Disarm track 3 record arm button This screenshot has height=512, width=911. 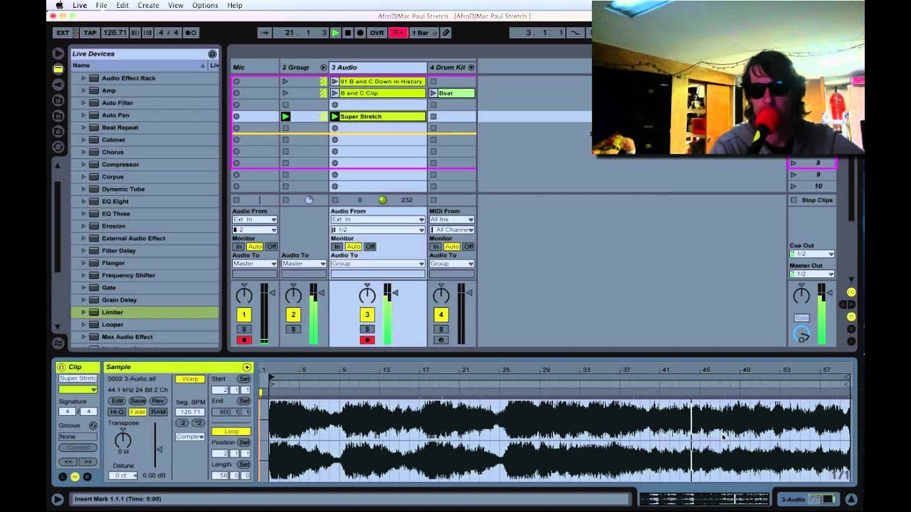point(367,340)
